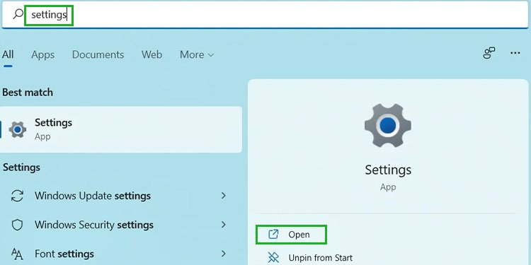Open the feedback people icon
The width and height of the screenshot is (531, 265).
pyautogui.click(x=489, y=53)
